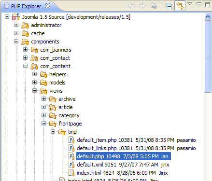Click the scrollbar up arrow
Image resolution: width=212 pixels, height=181 pixels.
pos(208,16)
